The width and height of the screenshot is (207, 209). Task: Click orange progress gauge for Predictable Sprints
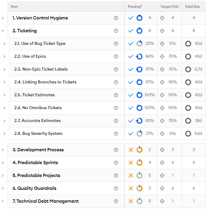coord(139,162)
